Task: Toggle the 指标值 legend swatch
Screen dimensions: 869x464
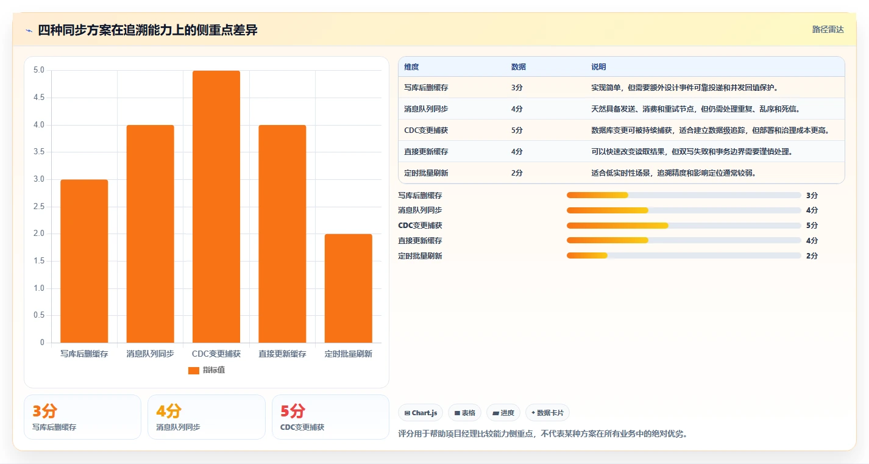Action: [x=194, y=370]
